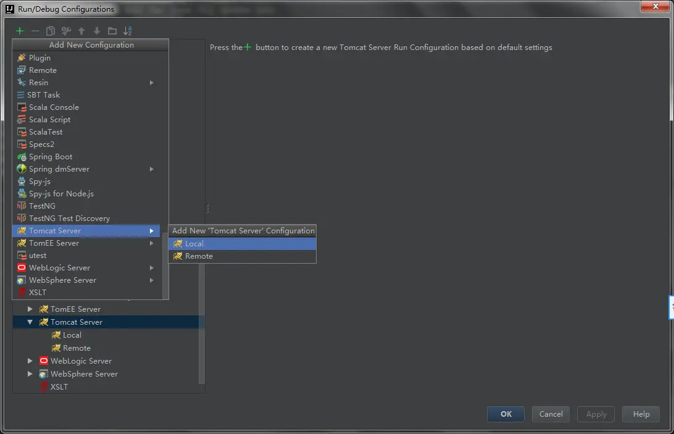This screenshot has width=674, height=434.
Task: Click the OK button
Action: (505, 414)
